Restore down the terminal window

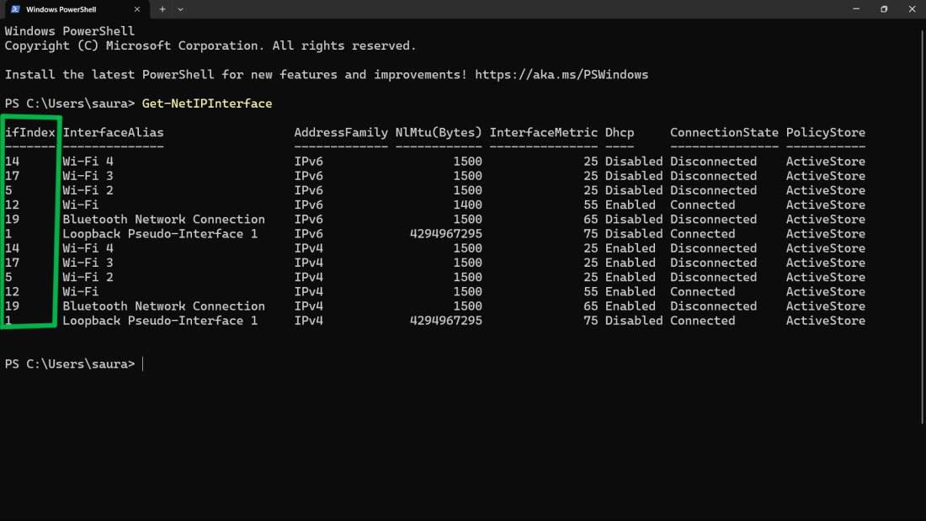coord(884,9)
